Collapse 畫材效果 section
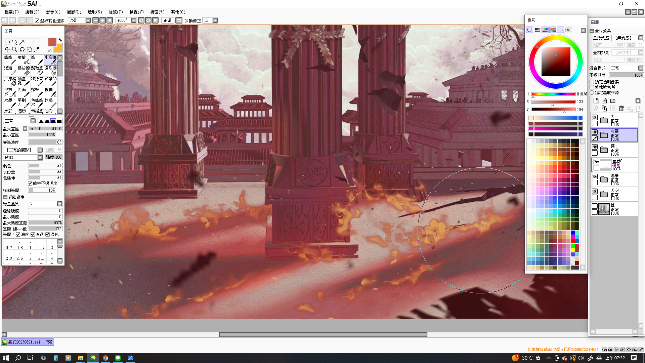Viewport: 645px width, 363px height. point(592,31)
